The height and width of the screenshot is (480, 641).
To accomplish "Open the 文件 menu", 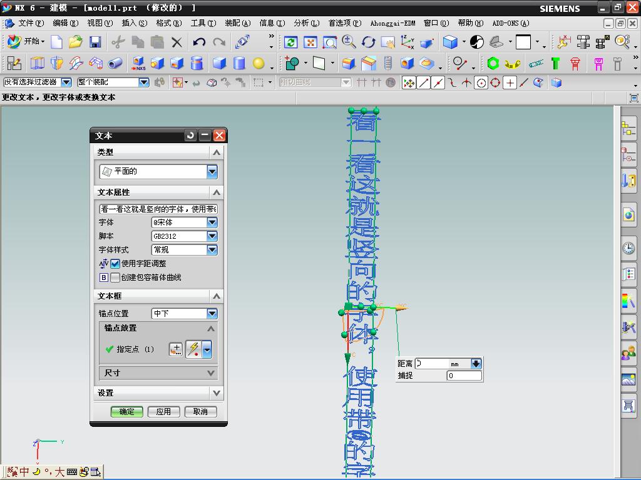I will click(x=31, y=23).
